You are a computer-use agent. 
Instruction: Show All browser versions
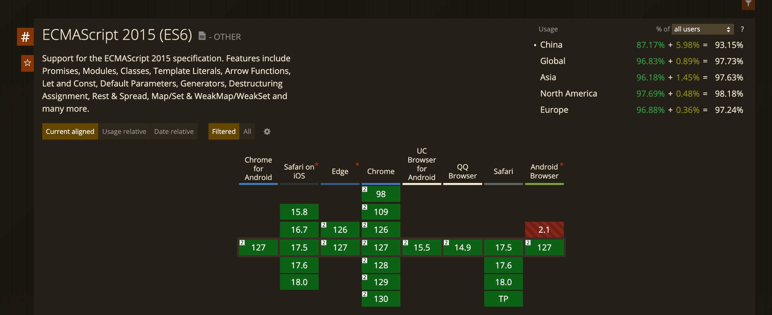click(247, 132)
